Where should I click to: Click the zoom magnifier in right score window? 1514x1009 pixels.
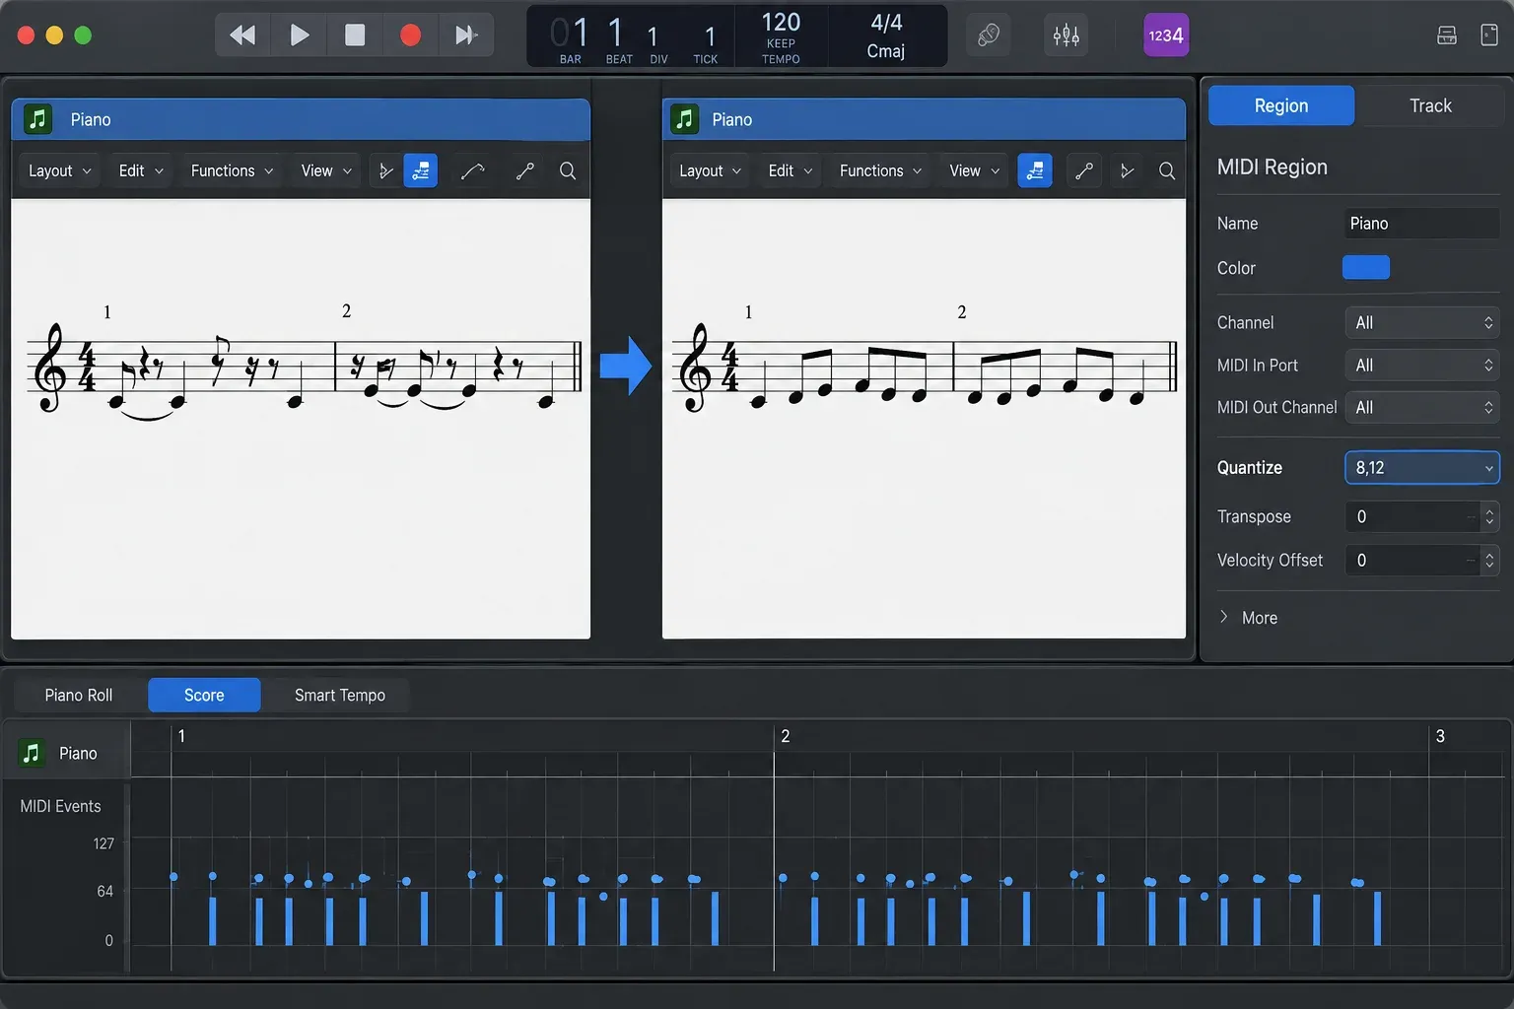click(x=1167, y=170)
